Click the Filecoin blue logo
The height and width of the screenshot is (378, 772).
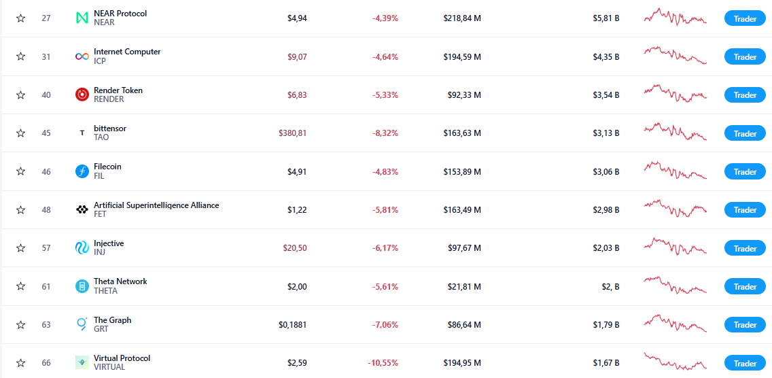82,171
